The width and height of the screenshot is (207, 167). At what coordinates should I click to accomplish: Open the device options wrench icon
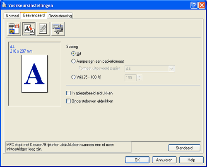(x=58, y=29)
